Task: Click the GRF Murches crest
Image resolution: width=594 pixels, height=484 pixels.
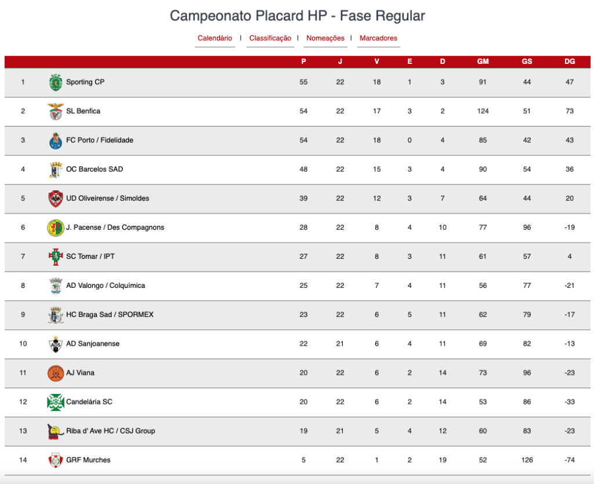Action: pyautogui.click(x=56, y=460)
